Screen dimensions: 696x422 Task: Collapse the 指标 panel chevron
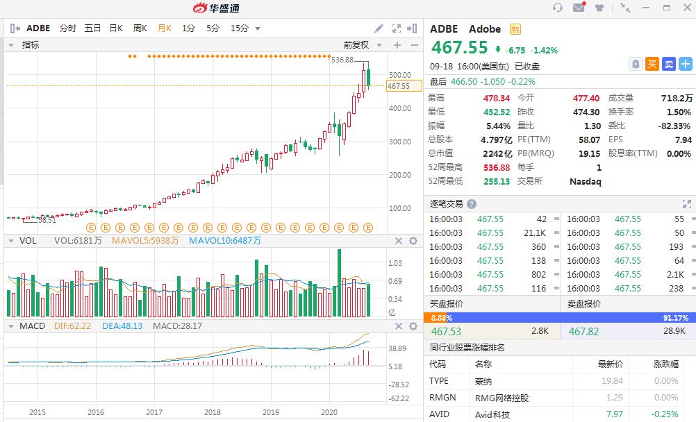pos(10,44)
